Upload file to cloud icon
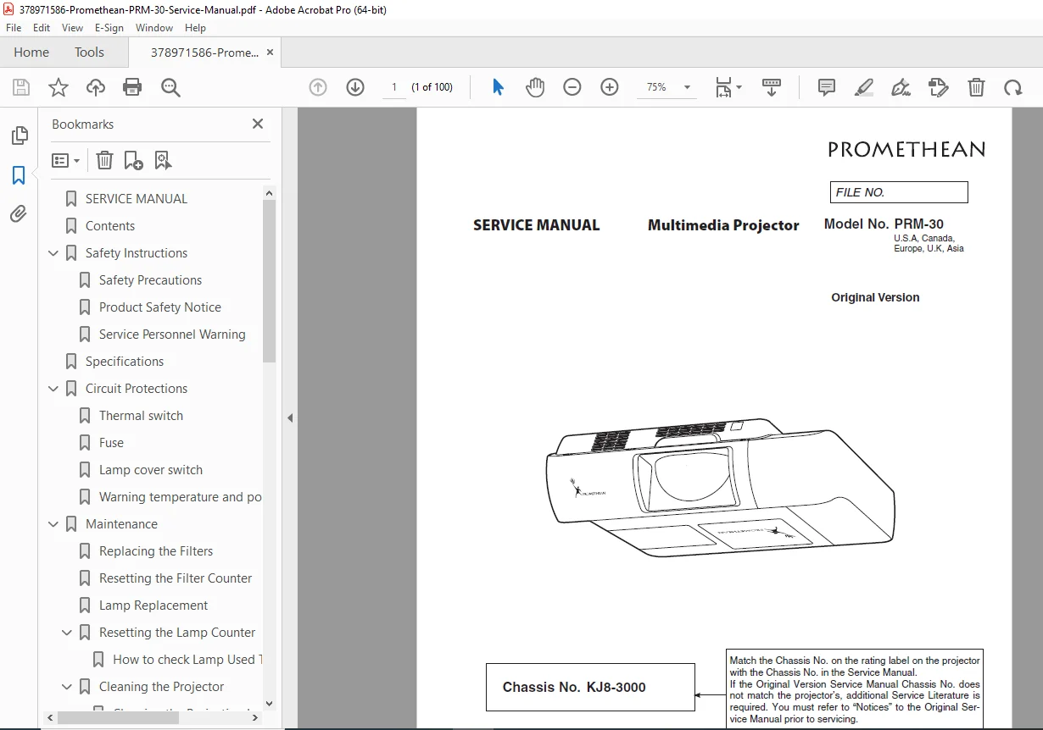The image size is (1043, 730). (x=95, y=87)
